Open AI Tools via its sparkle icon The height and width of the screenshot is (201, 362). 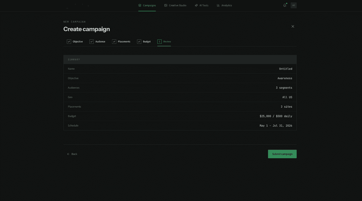tap(196, 5)
